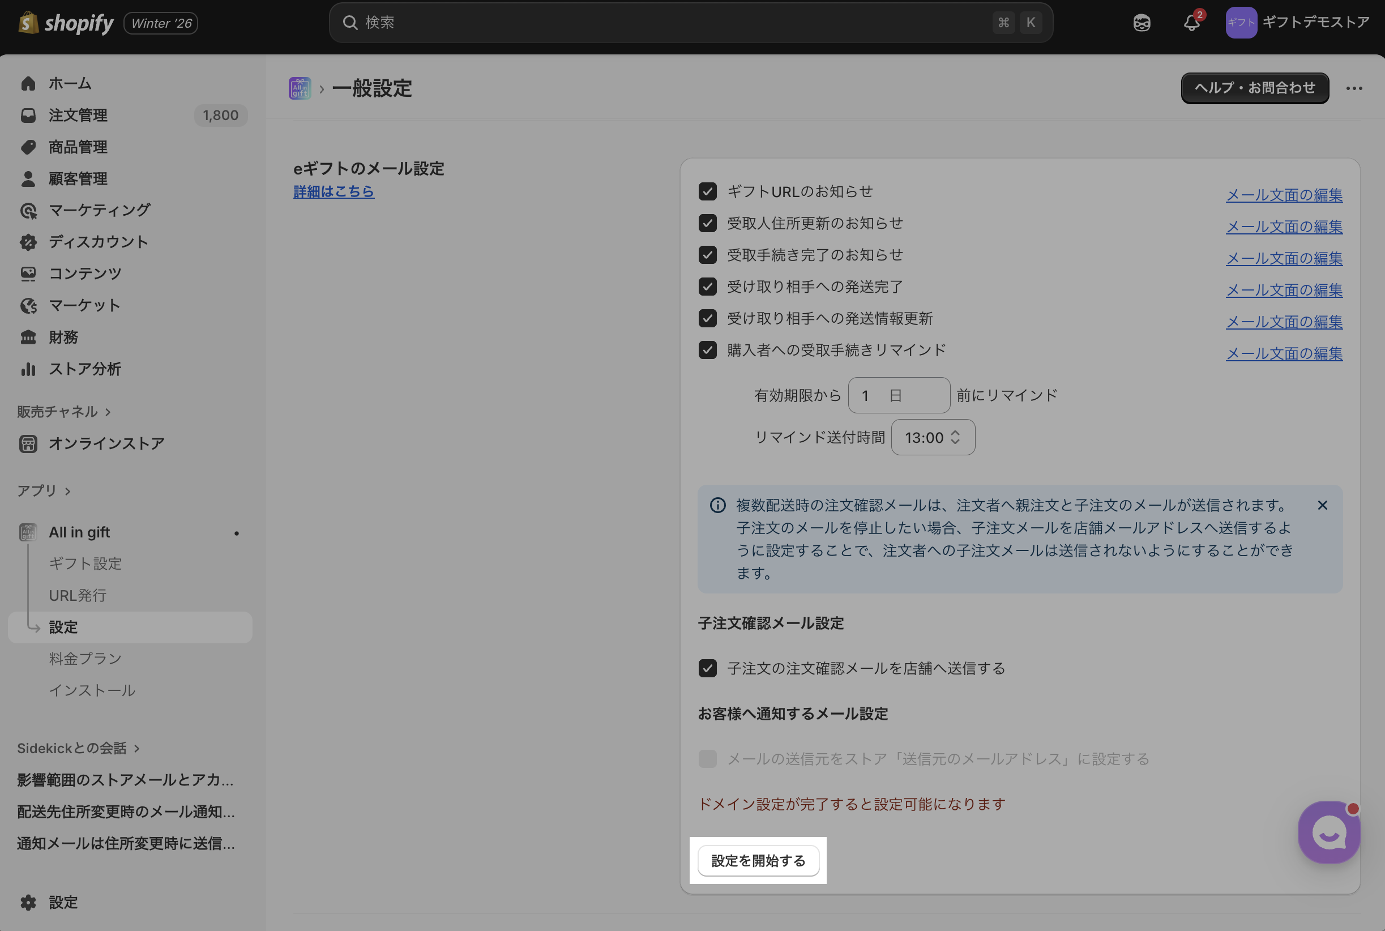The height and width of the screenshot is (931, 1385).
Task: Click the reminder days input field
Action: point(898,395)
